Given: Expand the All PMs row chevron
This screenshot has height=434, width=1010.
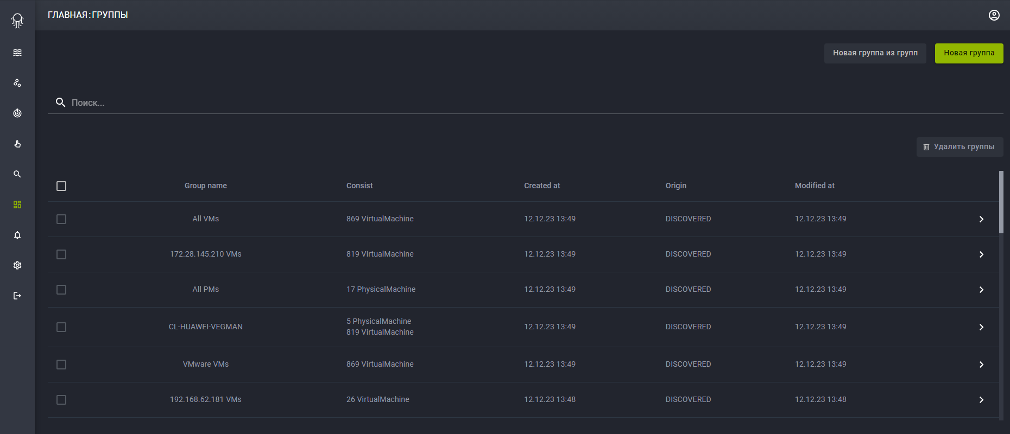Looking at the screenshot, I should click(981, 290).
